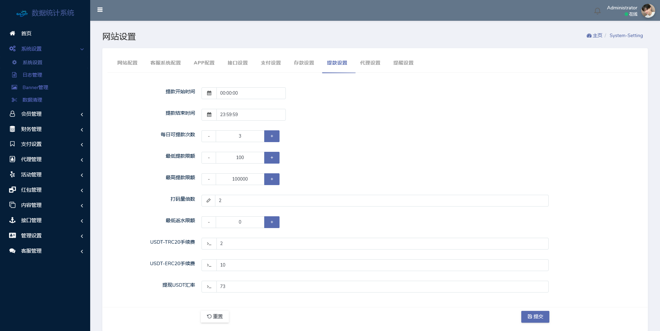Click calendar icon beside 提款结束时间

coord(209,115)
